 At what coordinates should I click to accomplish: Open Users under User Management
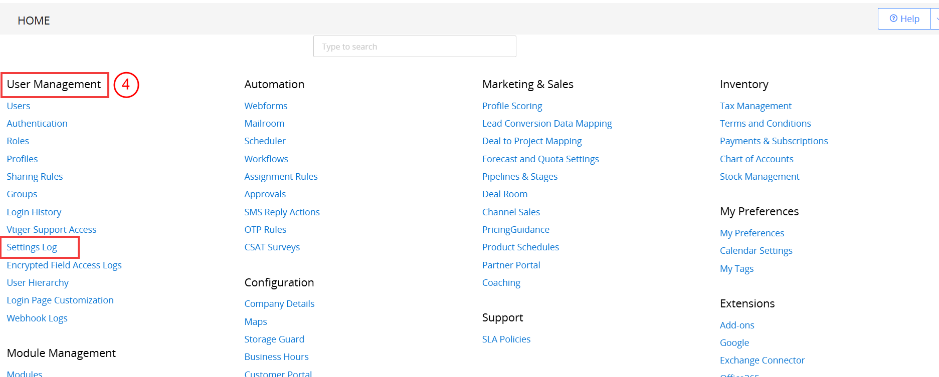click(x=19, y=106)
